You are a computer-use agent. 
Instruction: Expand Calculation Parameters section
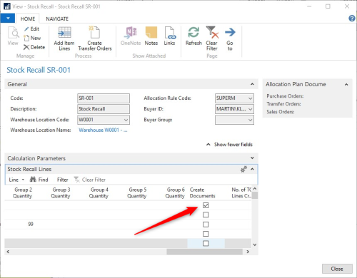point(252,158)
